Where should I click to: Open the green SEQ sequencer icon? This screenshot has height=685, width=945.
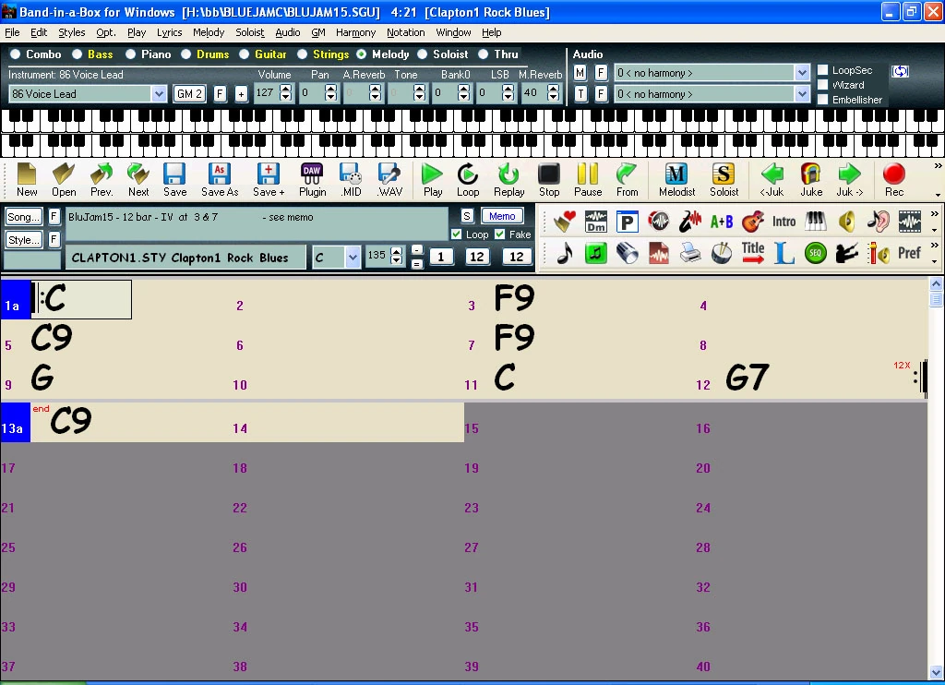coord(816,253)
